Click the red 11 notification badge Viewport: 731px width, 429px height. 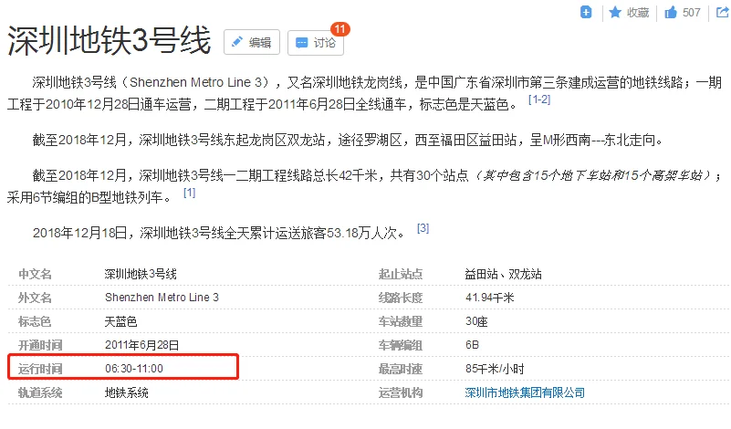[x=339, y=29]
